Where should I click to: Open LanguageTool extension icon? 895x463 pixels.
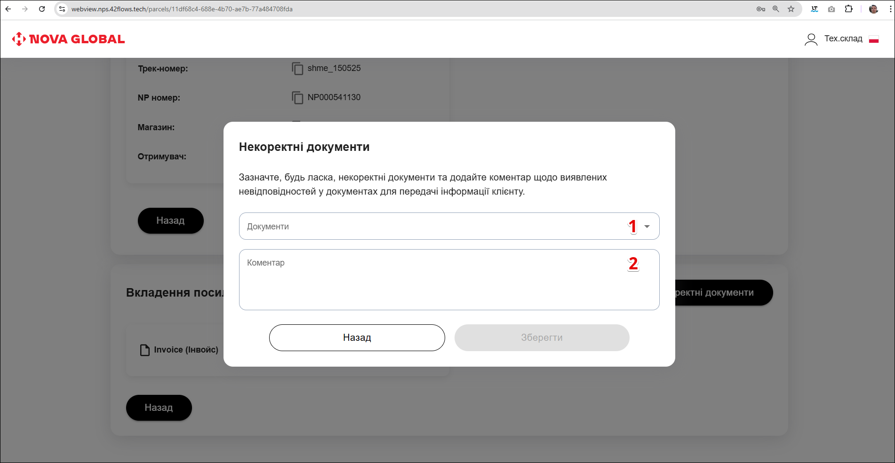815,9
